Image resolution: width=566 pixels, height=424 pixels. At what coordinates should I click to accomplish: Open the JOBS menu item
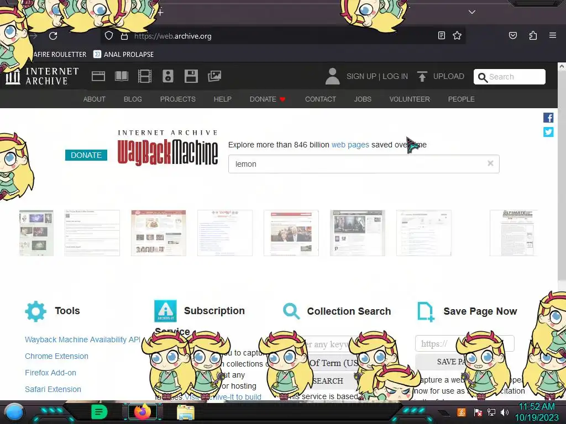[363, 99]
